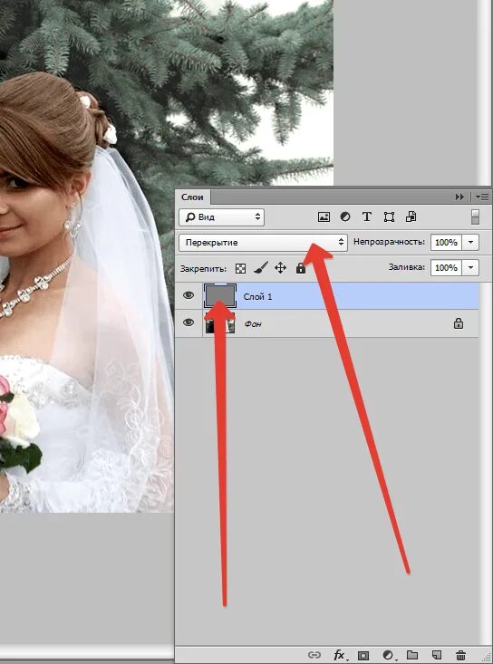The image size is (493, 664).
Task: Filter layers by type (T) layers
Action: [x=367, y=217]
